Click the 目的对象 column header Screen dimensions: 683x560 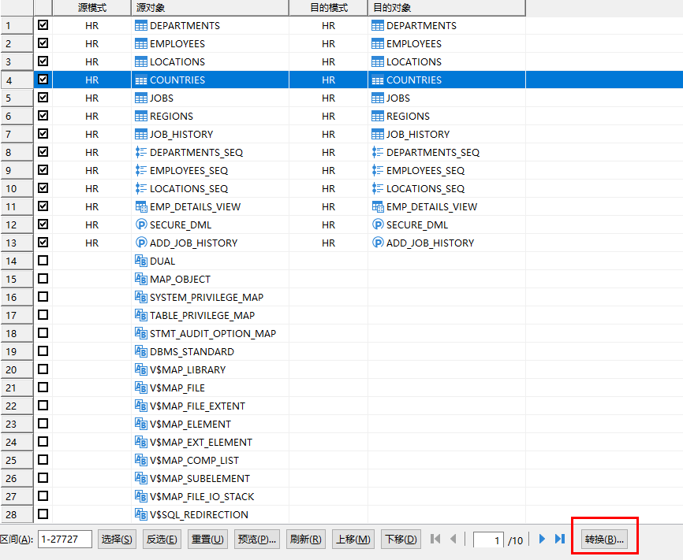[447, 8]
